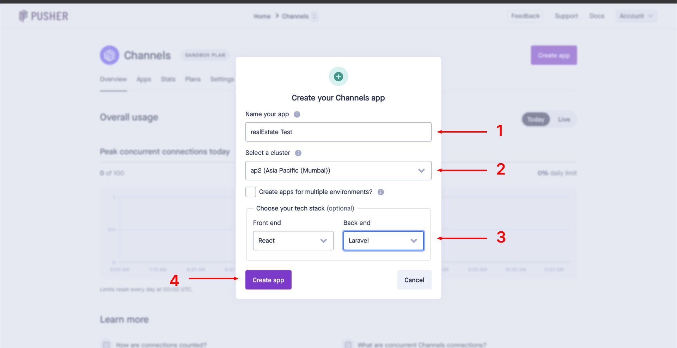Open the Account menu

coord(636,16)
